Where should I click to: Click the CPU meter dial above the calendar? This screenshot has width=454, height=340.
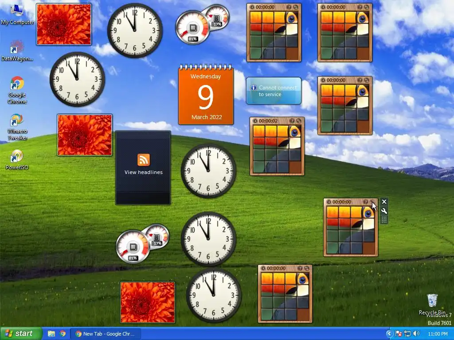click(x=192, y=28)
